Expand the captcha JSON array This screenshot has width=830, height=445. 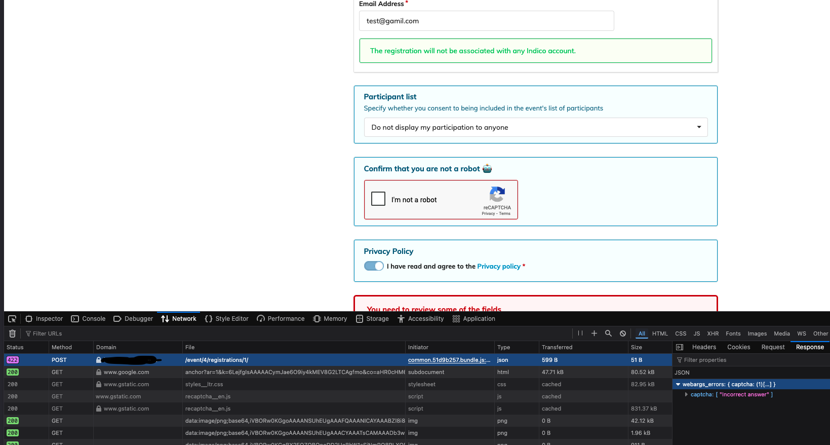click(x=686, y=394)
